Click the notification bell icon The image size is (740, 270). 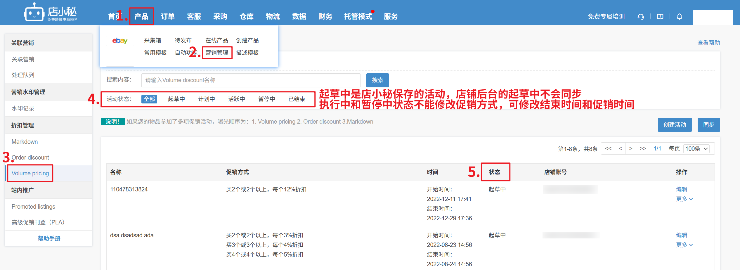pyautogui.click(x=679, y=17)
